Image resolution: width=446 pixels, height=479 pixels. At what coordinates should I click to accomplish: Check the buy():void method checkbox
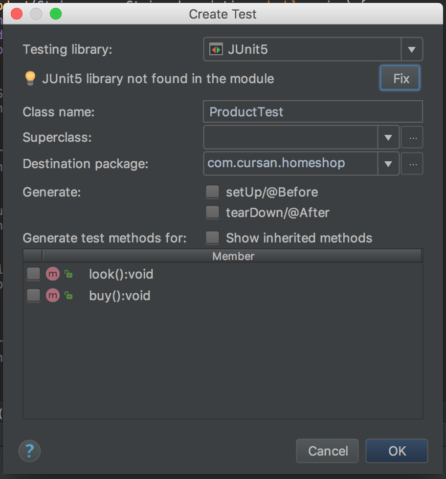[33, 295]
